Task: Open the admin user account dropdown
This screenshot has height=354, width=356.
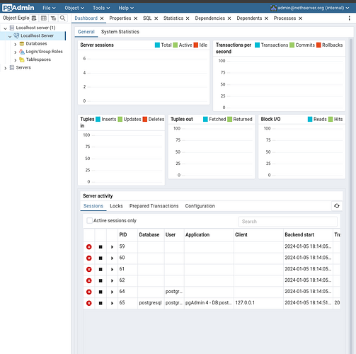Action: click(310, 8)
